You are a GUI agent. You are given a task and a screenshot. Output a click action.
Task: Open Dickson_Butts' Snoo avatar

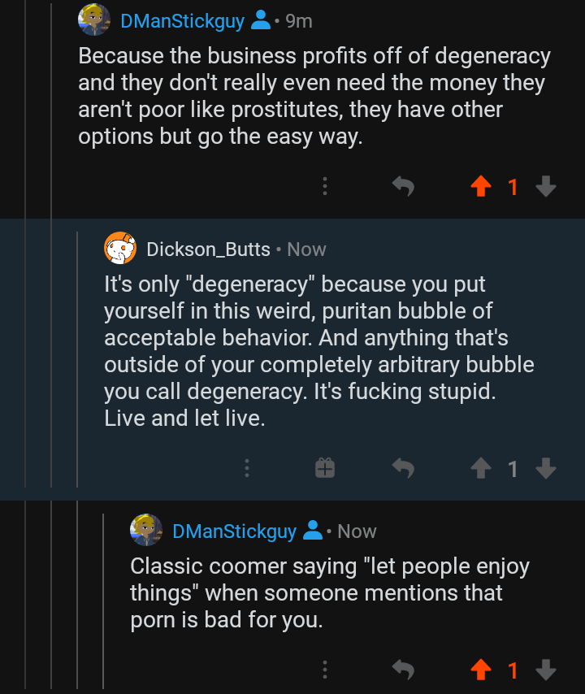(x=120, y=249)
